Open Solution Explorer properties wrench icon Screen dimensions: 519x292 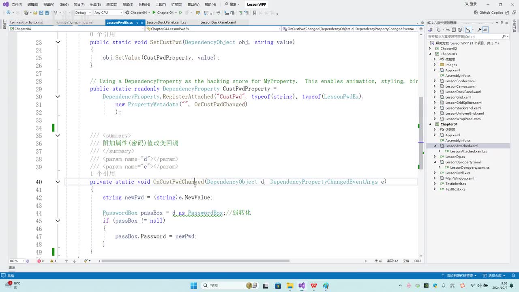(x=479, y=30)
